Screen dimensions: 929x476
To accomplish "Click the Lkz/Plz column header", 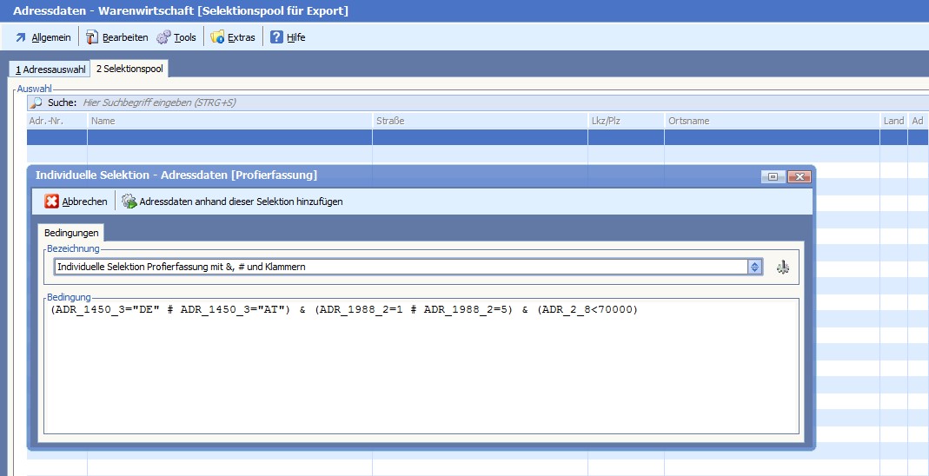I will tap(626, 121).
